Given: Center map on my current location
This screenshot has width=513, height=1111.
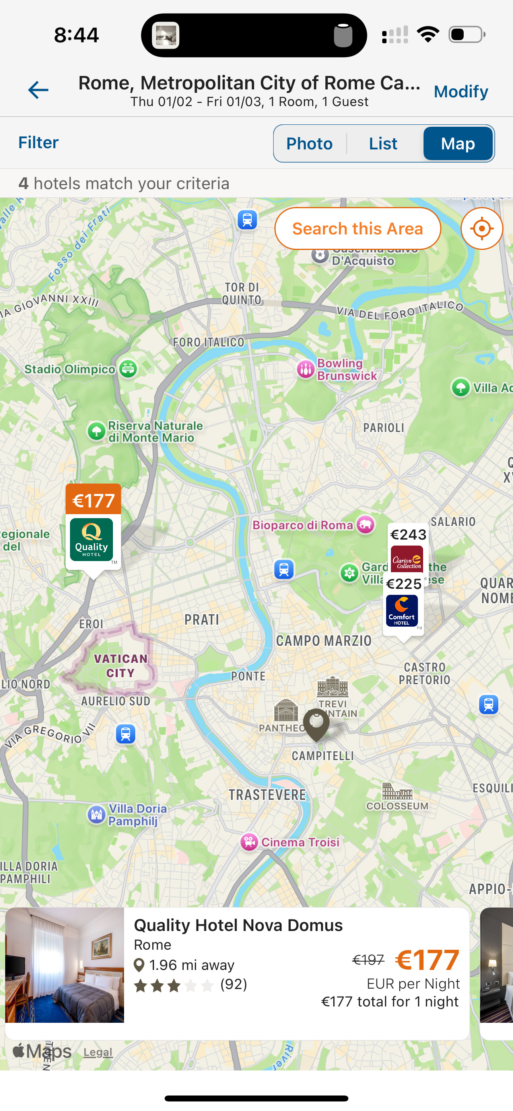Looking at the screenshot, I should (x=482, y=228).
